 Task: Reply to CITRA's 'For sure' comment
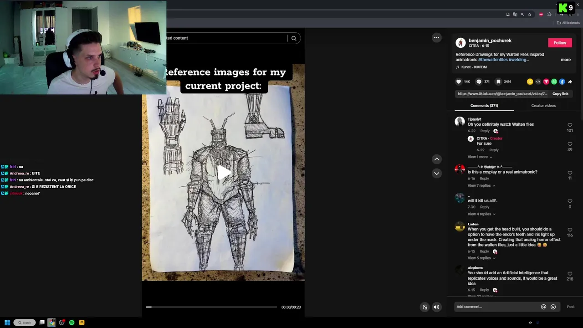pyautogui.click(x=494, y=150)
